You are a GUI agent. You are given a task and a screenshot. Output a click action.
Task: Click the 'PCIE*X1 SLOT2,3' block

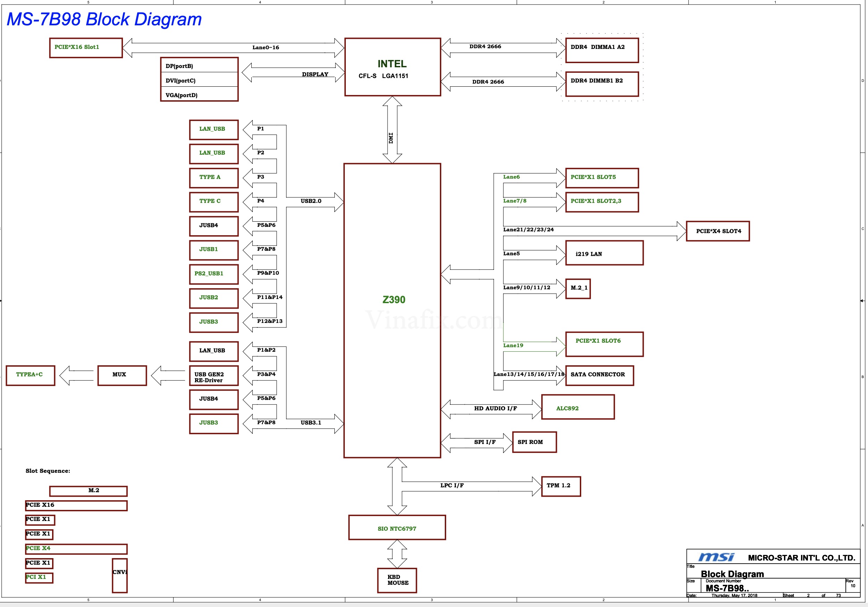[x=602, y=202]
